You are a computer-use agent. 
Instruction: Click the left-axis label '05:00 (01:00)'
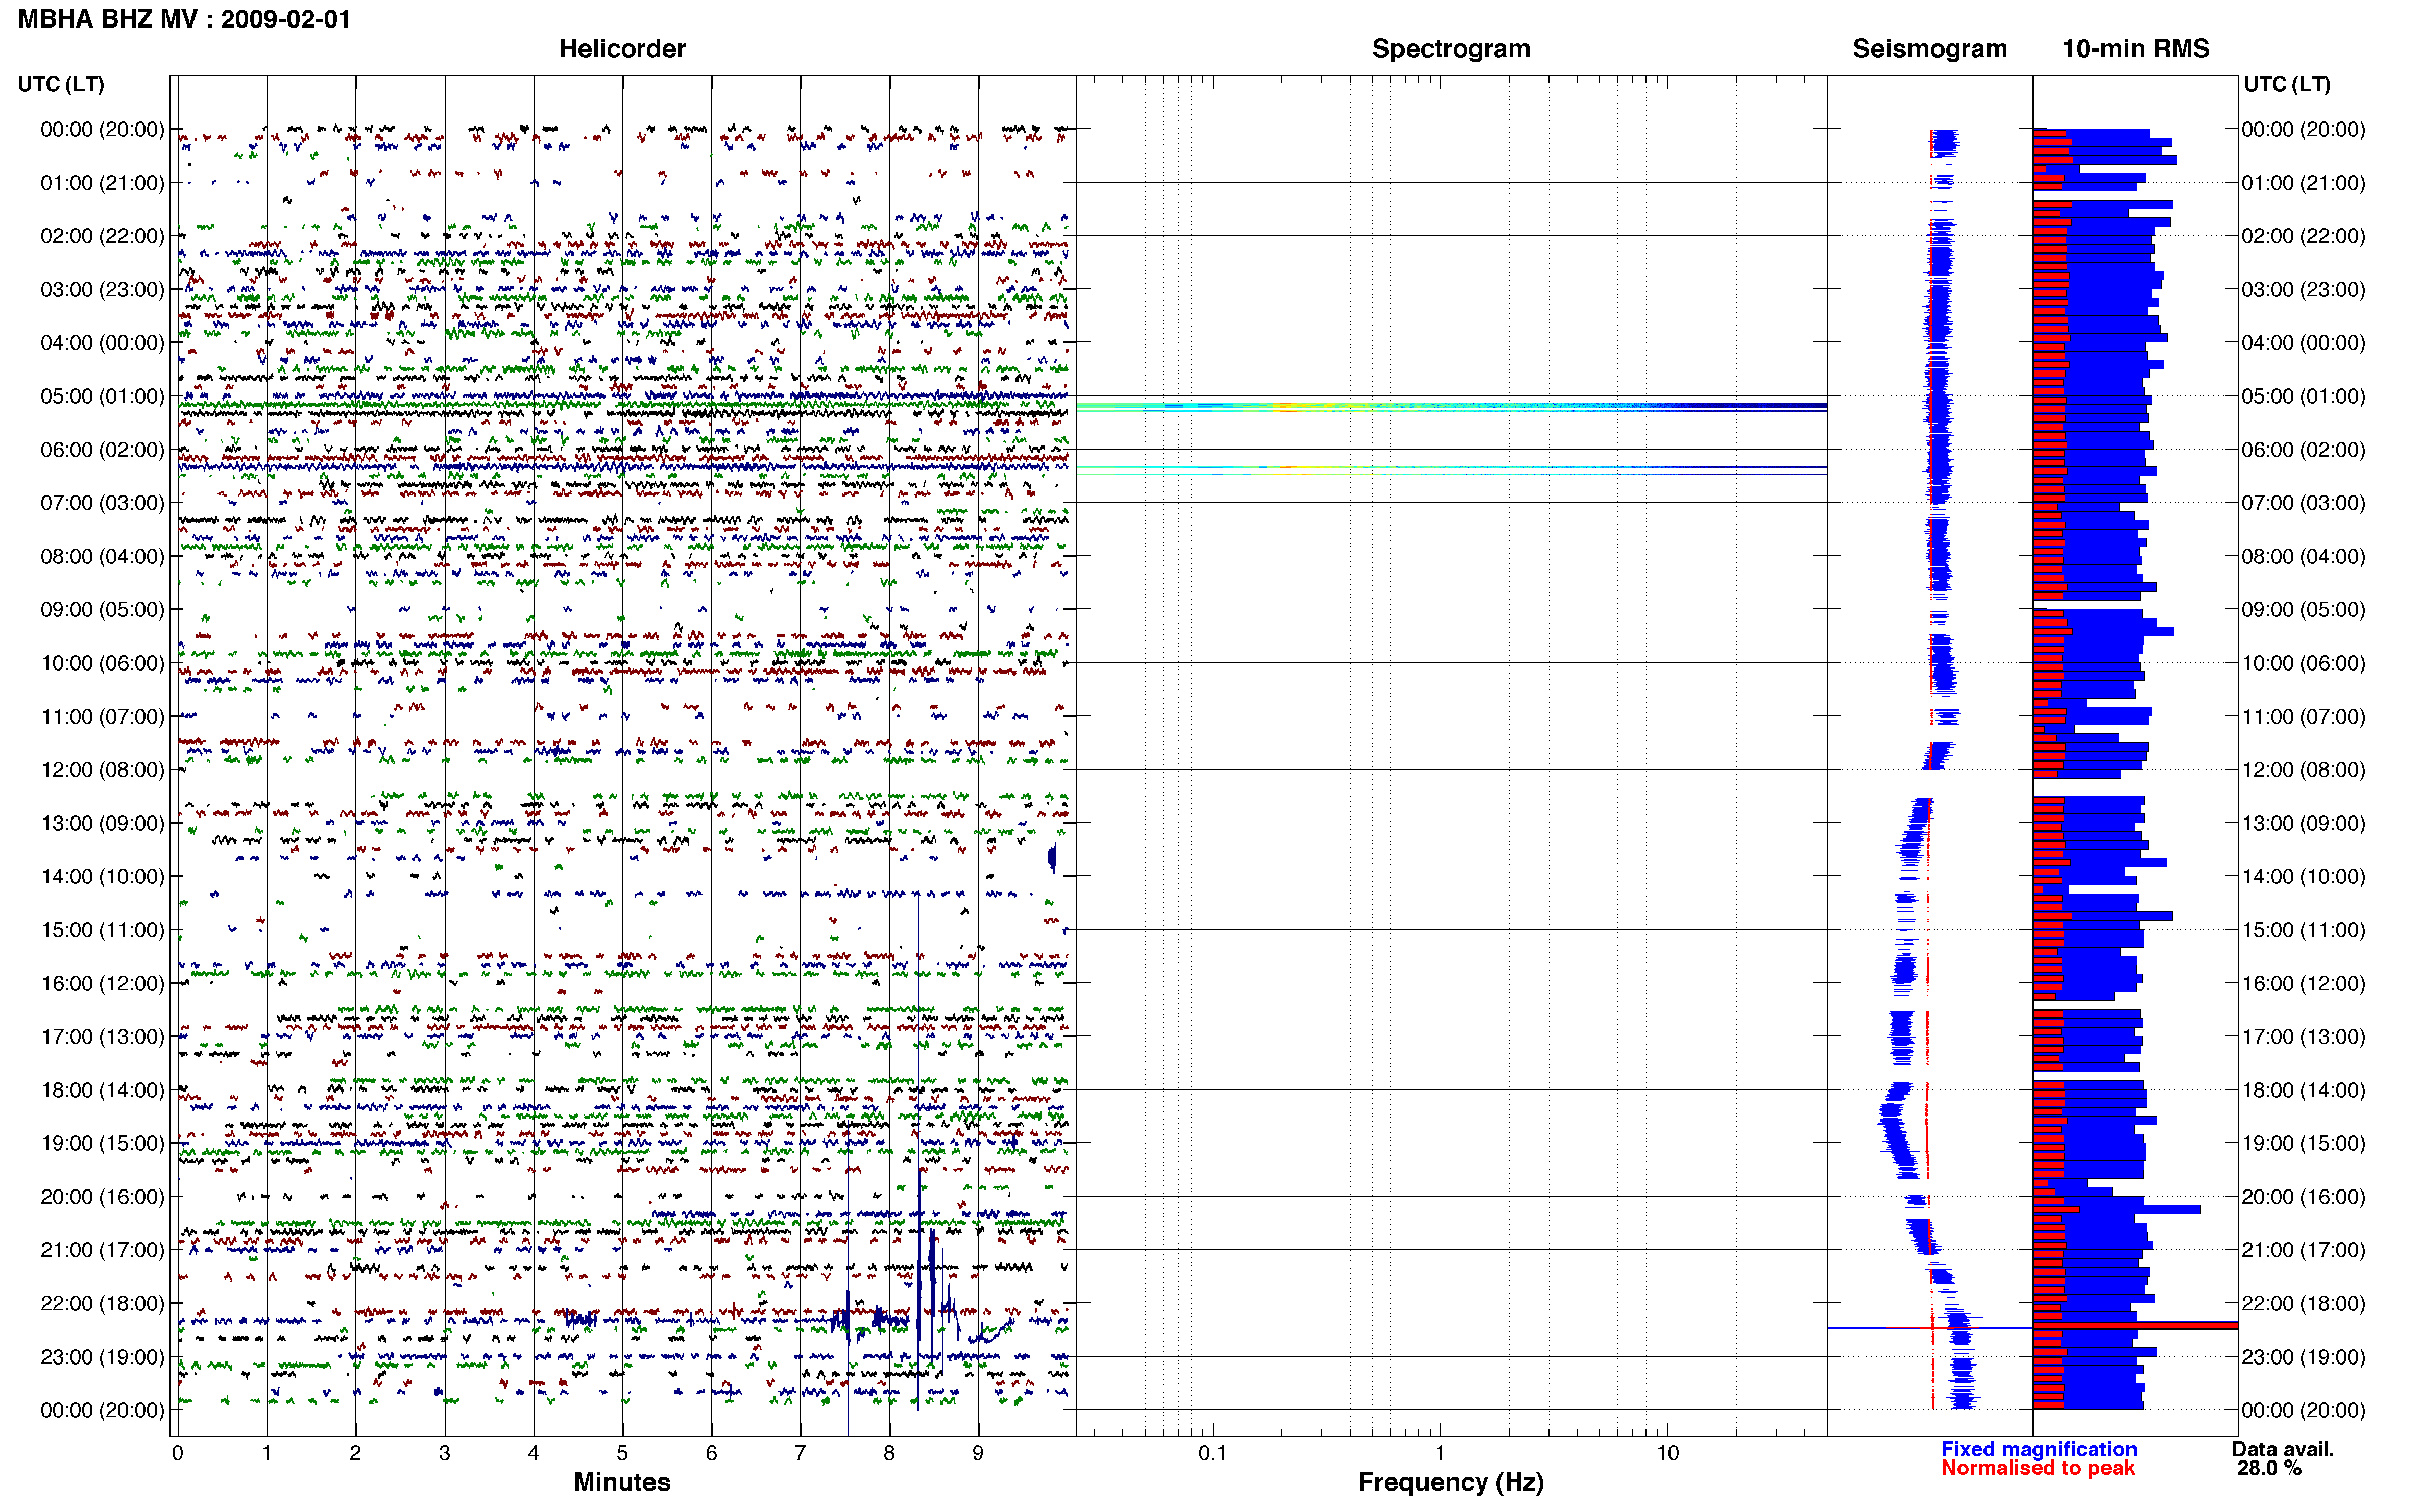point(102,396)
